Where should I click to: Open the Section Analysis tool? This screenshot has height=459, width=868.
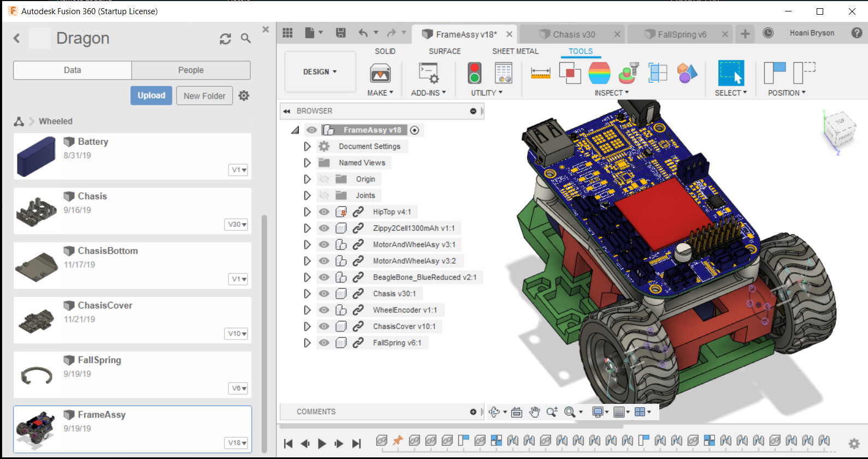(658, 73)
